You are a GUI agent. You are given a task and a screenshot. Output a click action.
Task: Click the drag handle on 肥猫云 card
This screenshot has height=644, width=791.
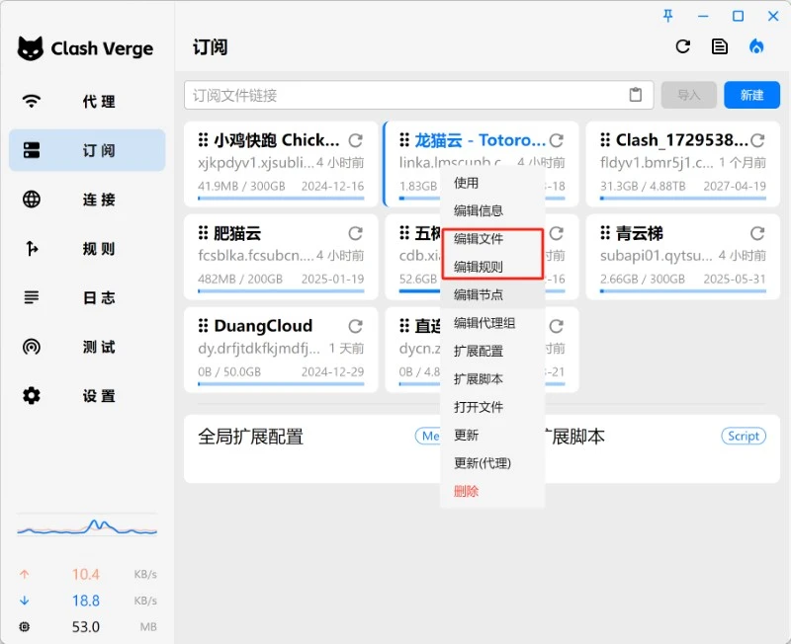coord(204,233)
